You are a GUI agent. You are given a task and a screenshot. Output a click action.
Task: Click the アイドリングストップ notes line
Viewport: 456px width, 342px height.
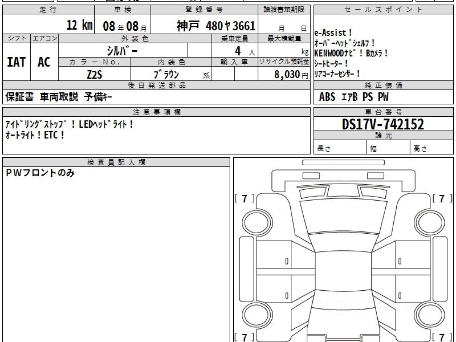pos(69,124)
